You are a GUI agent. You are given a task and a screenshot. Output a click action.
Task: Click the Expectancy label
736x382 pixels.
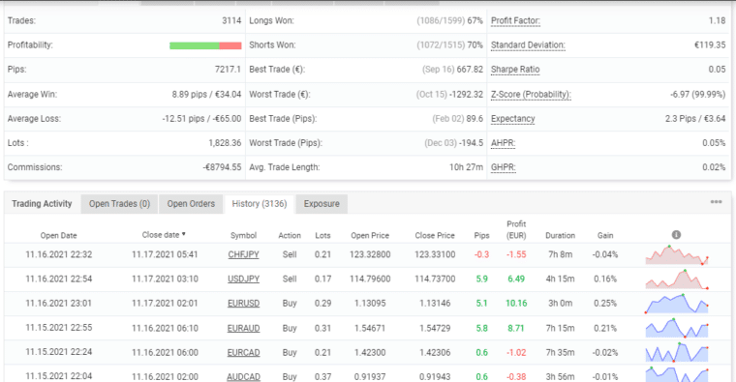coord(513,119)
